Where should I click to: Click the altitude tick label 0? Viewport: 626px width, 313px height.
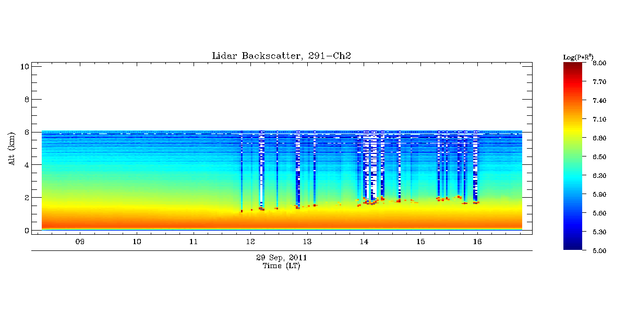pos(26,231)
